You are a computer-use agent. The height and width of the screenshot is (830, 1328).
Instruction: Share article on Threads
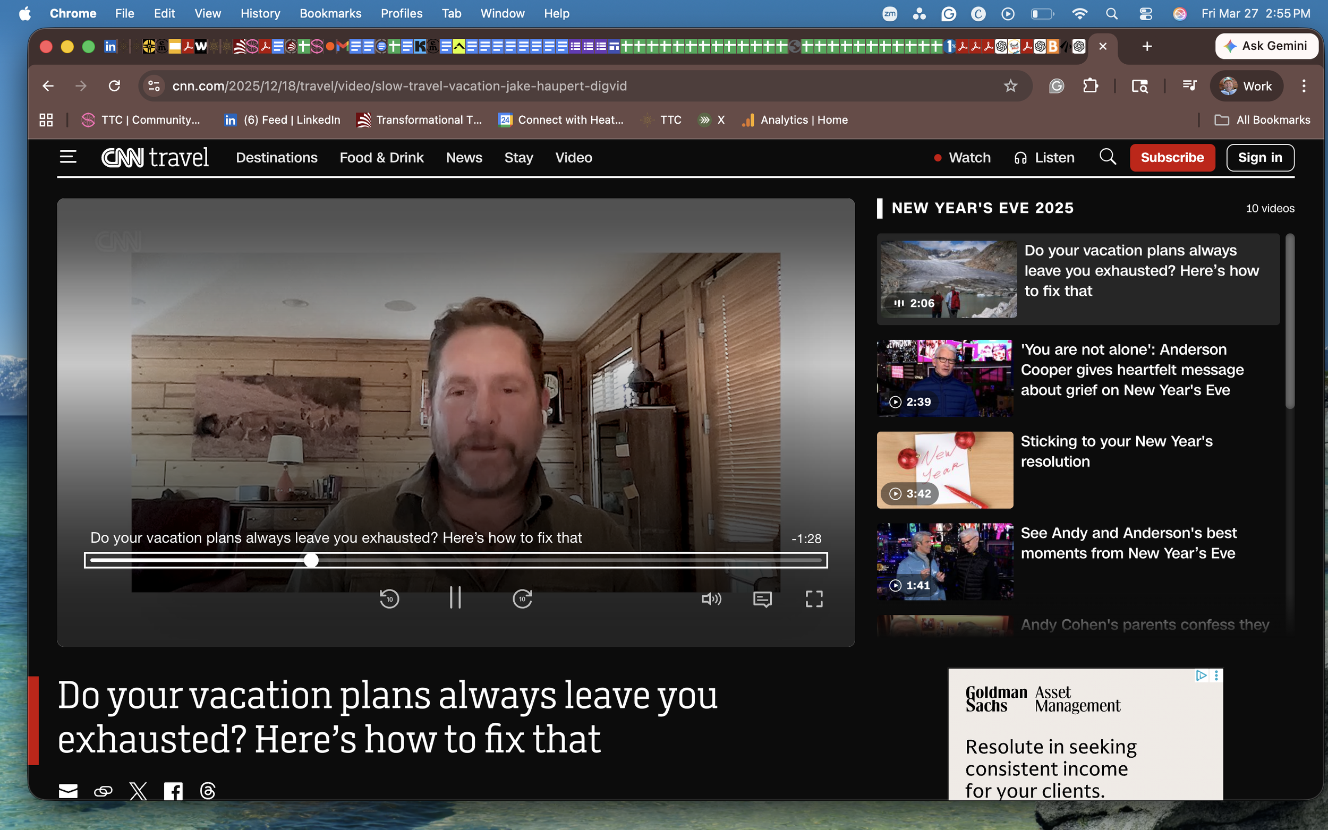tap(208, 791)
